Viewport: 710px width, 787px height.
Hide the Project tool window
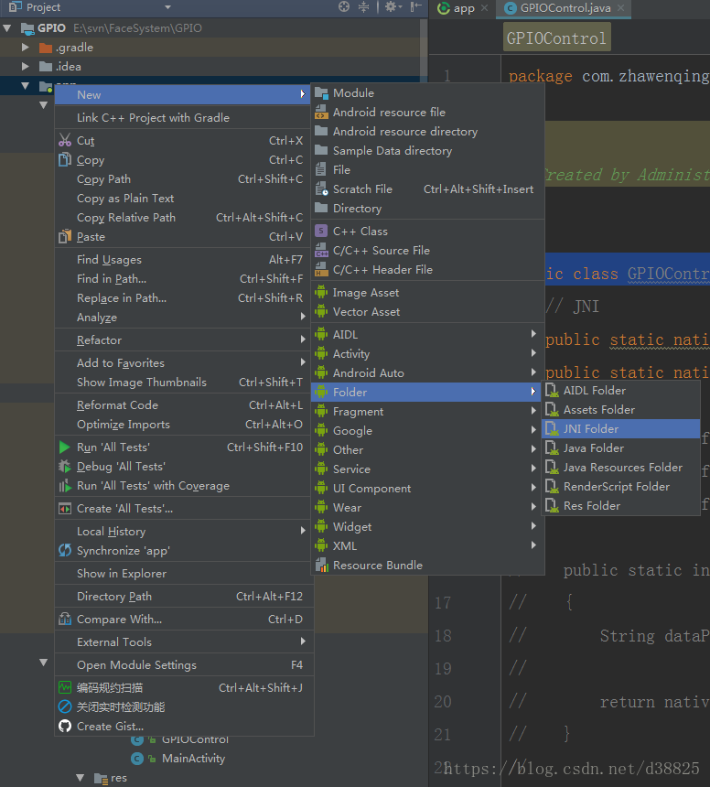click(x=416, y=6)
